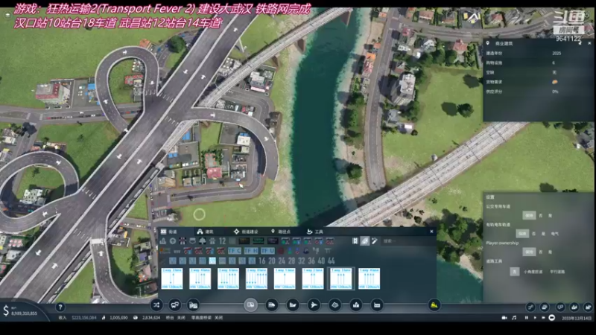
Task: Select the magic wand upgrade tool
Action: point(375,240)
